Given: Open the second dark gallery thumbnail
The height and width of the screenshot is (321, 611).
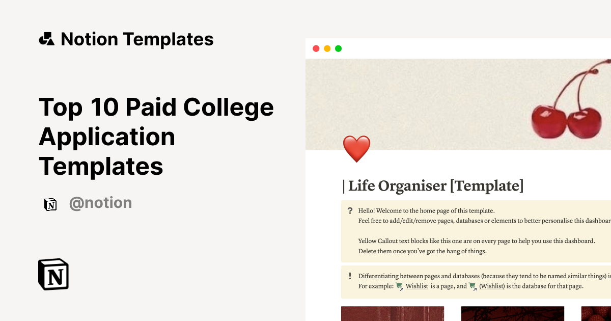Looking at the screenshot, I should pos(513,313).
